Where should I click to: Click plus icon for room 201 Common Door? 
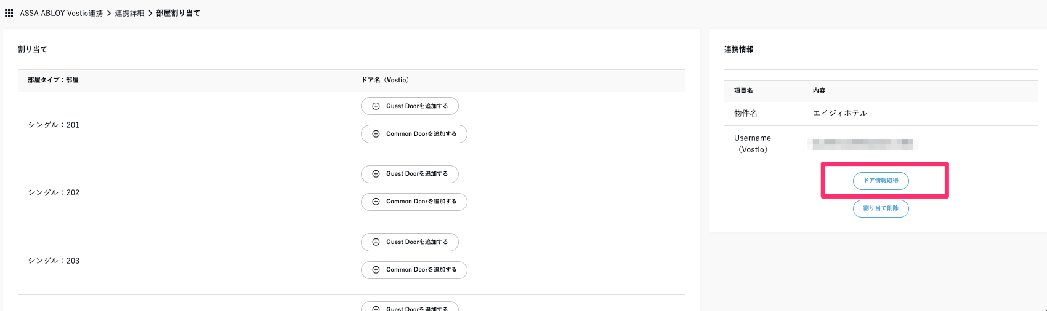click(x=376, y=134)
